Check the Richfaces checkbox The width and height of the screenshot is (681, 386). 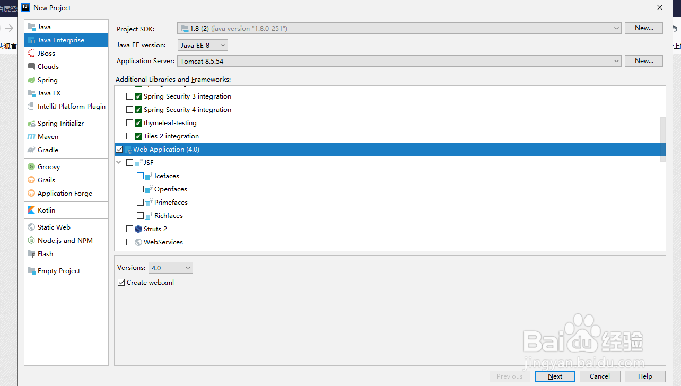(140, 216)
